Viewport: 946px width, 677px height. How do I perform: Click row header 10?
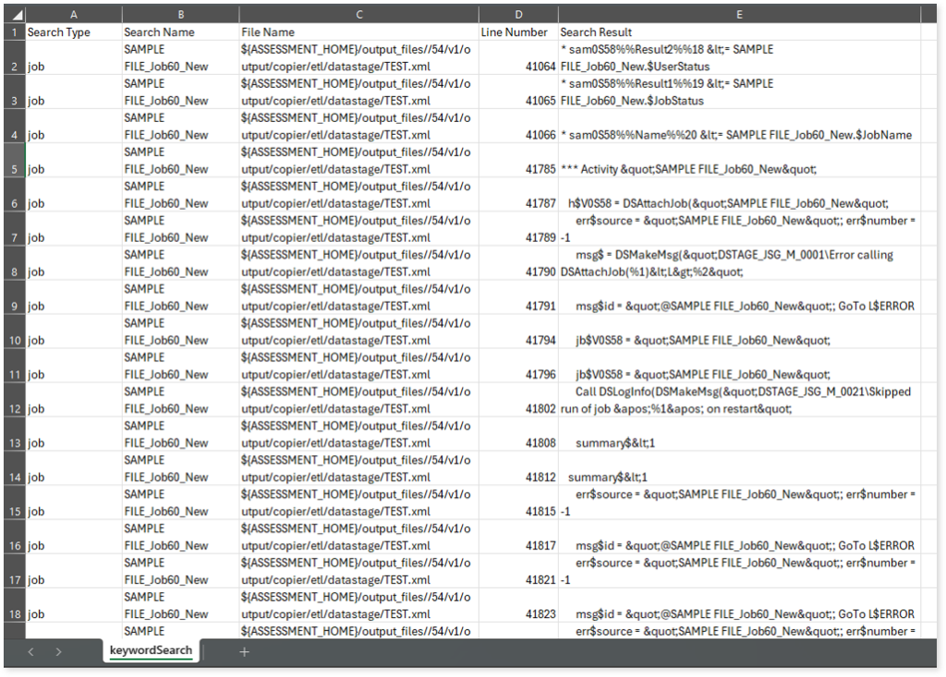pos(14,340)
